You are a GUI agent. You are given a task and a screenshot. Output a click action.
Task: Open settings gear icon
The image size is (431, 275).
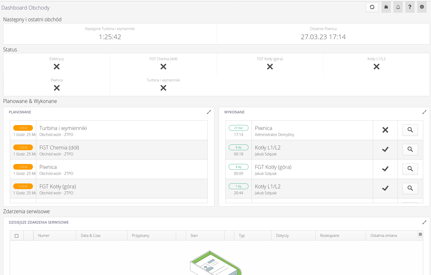(x=422, y=7)
